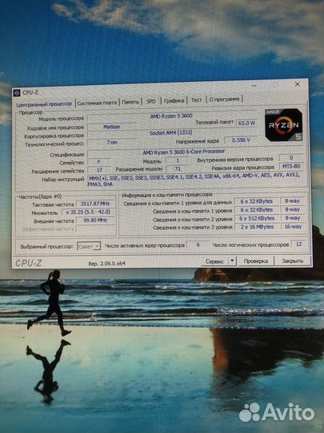324x433 pixels.
Task: Click the 16-way L3 cache associativity value
Action: pos(293,227)
